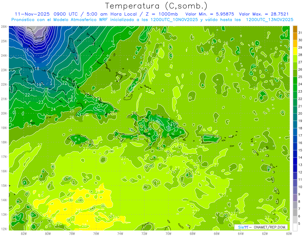The width and height of the screenshot is (307, 237).
Task: Click the contour label 21 on the map
Action: coord(32,89)
